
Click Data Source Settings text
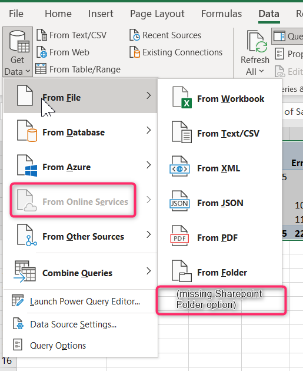(x=74, y=324)
